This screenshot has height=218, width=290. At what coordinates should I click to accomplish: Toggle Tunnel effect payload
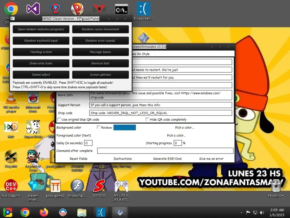pyautogui.click(x=41, y=75)
